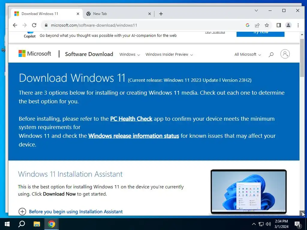Screen dimensions: 307x230
Task: Open the tab search chevron
Action: (256, 10)
